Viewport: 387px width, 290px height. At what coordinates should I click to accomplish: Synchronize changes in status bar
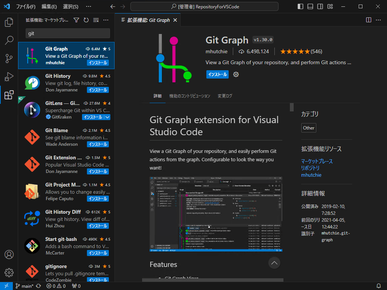(x=39, y=286)
